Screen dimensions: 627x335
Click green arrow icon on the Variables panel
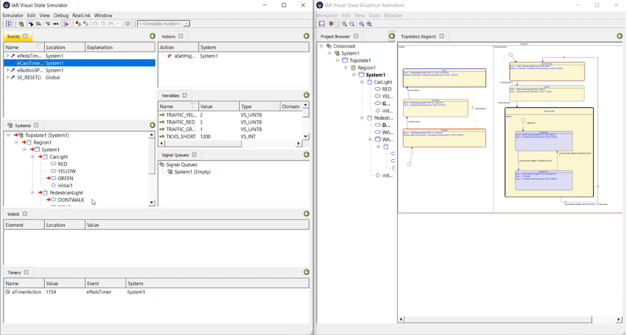(306, 95)
